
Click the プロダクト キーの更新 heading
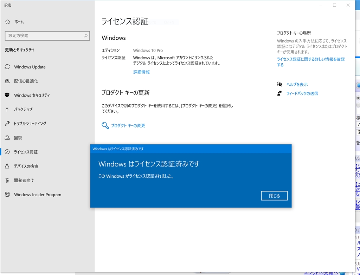(126, 93)
